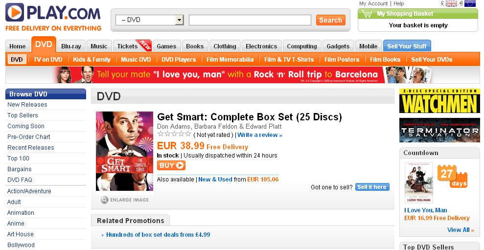
Task: Click the Get Smart box set cover
Action: coord(124,151)
